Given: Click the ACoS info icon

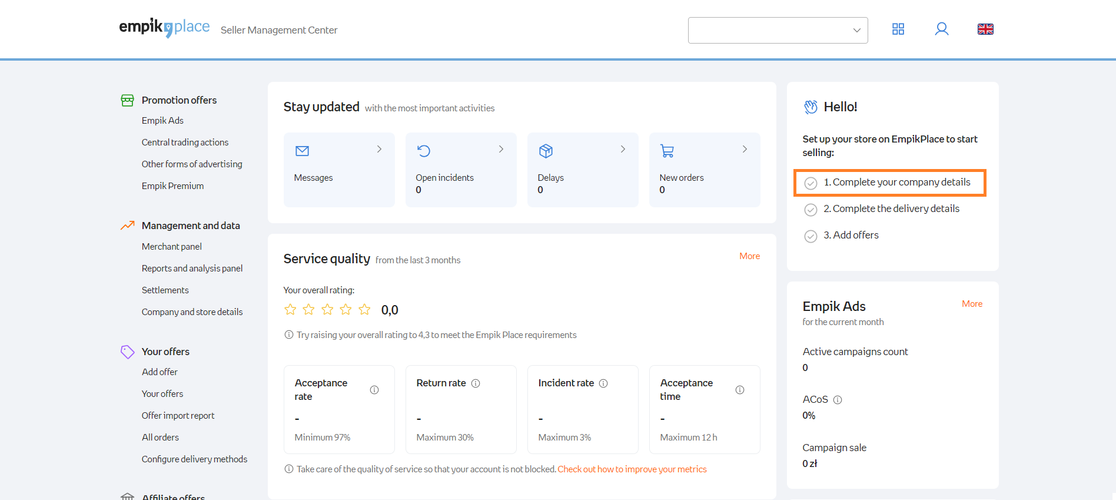Looking at the screenshot, I should tap(838, 400).
